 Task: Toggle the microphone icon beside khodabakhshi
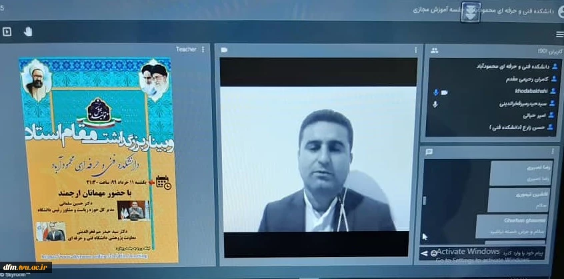(435, 92)
